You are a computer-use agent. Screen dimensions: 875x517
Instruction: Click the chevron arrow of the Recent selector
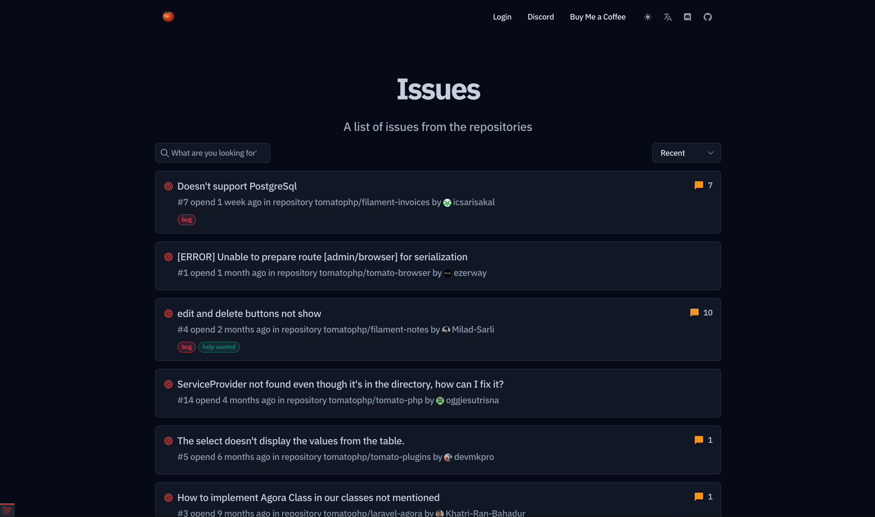coord(710,153)
